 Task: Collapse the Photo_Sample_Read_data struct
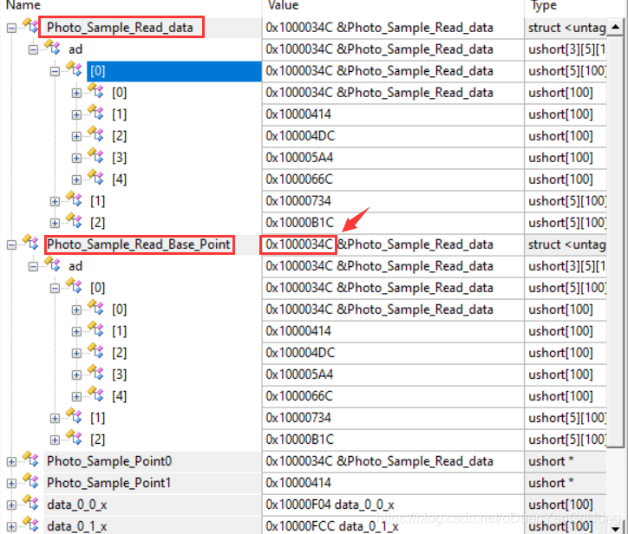pos(11,29)
